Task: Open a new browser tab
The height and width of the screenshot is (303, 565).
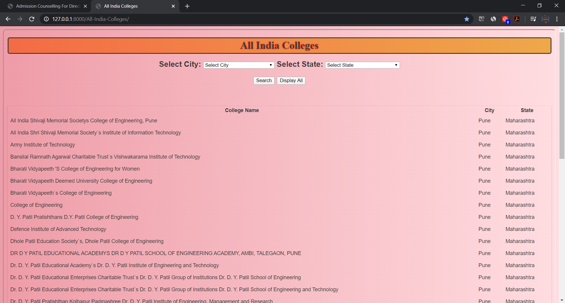Action: (187, 6)
